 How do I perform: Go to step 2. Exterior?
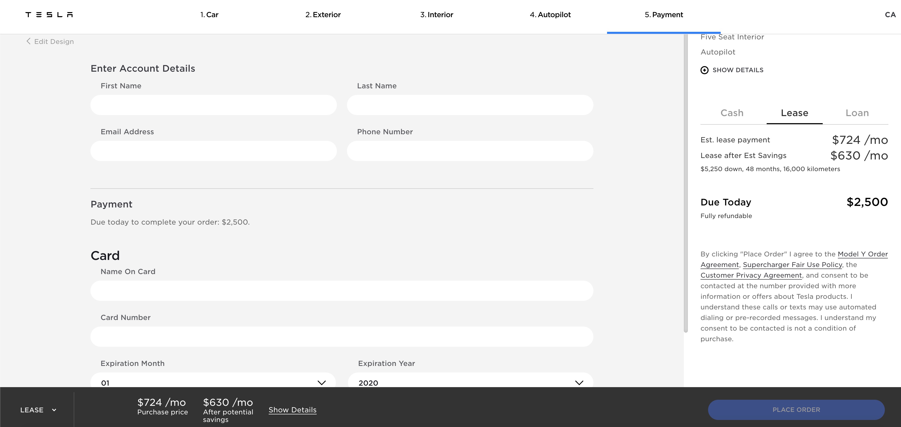click(x=323, y=15)
